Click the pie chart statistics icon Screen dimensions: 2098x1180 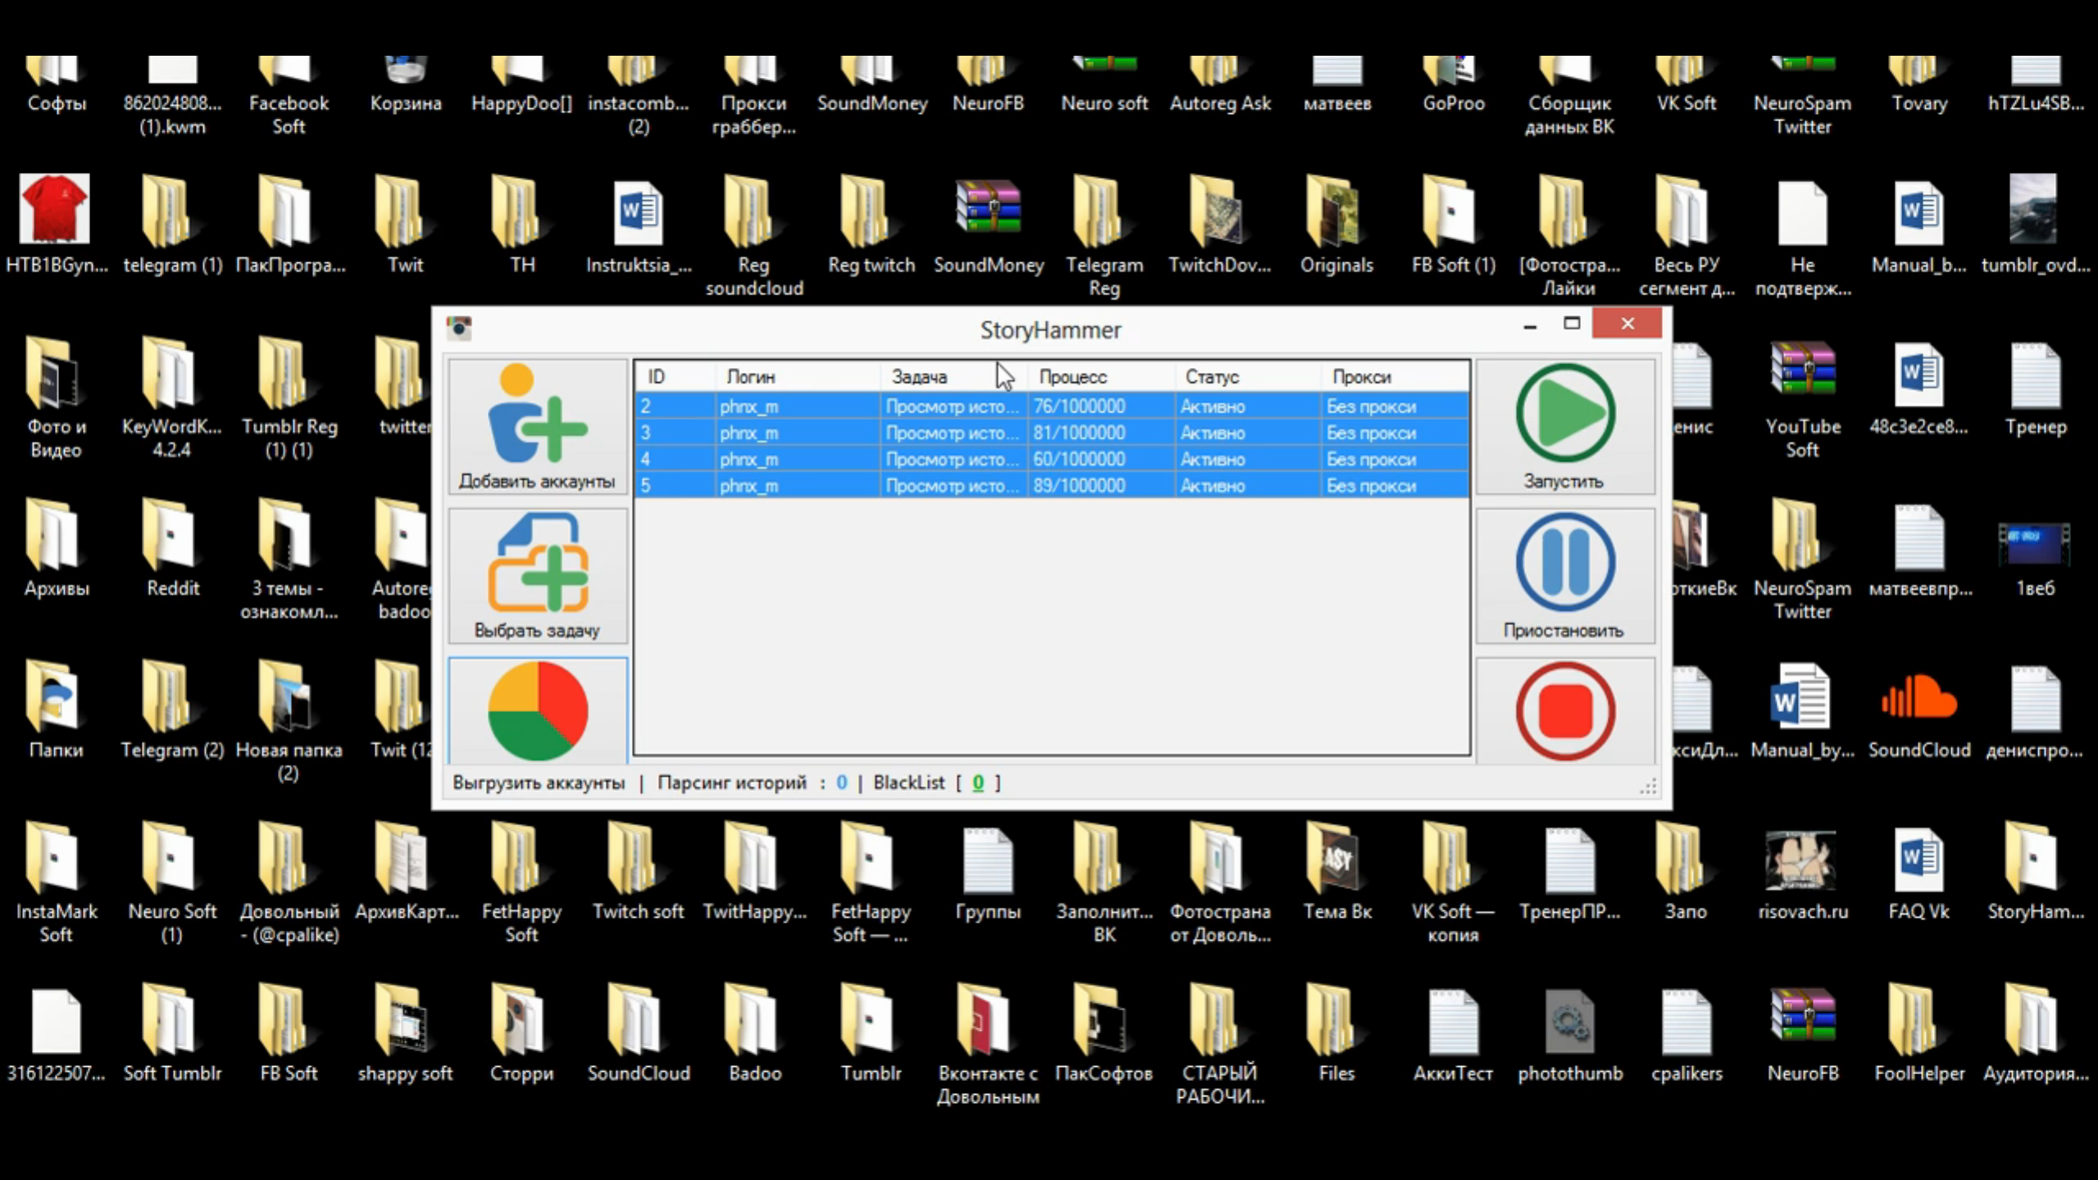coord(537,710)
